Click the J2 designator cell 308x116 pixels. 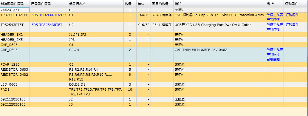(x=96, y=99)
